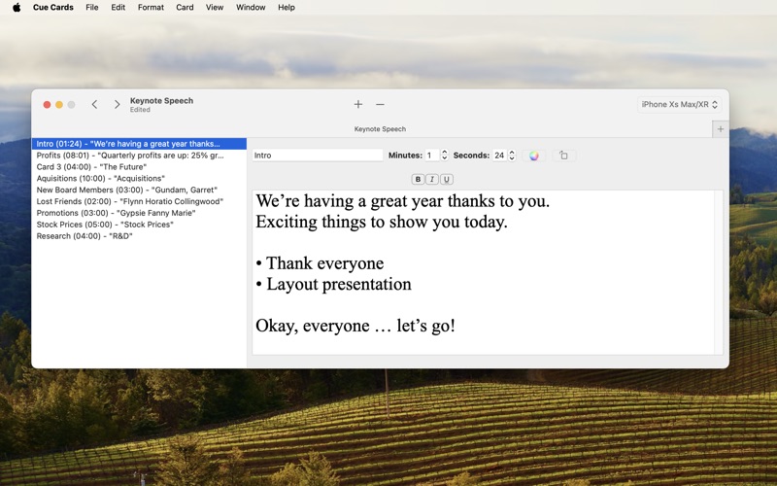Select the Intro (01:24) card
777x486 pixels.
point(139,144)
